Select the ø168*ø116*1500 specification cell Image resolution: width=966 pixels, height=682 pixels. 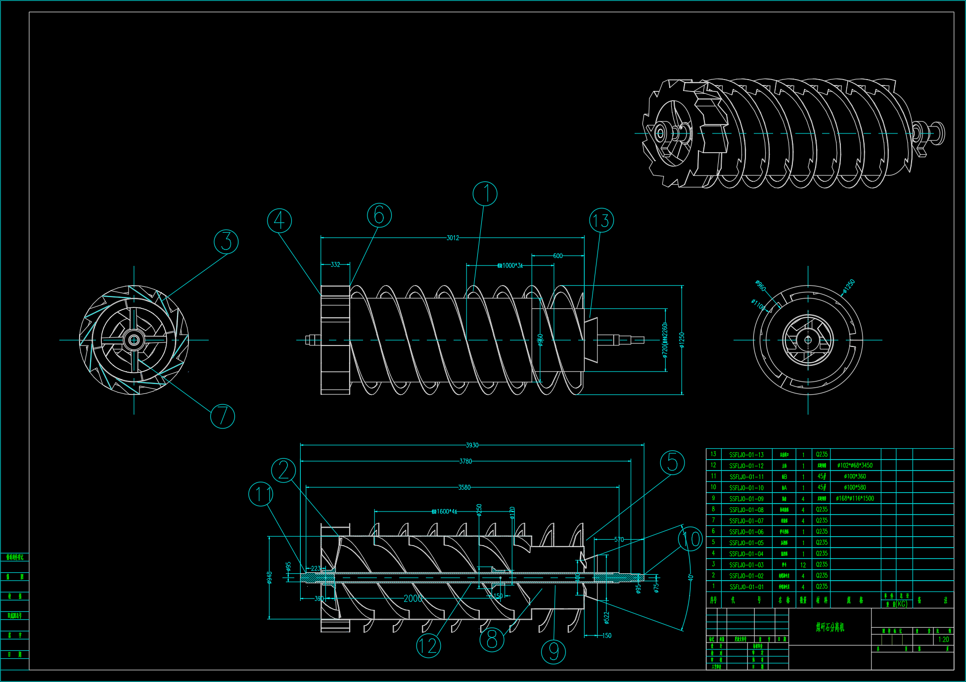855,499
